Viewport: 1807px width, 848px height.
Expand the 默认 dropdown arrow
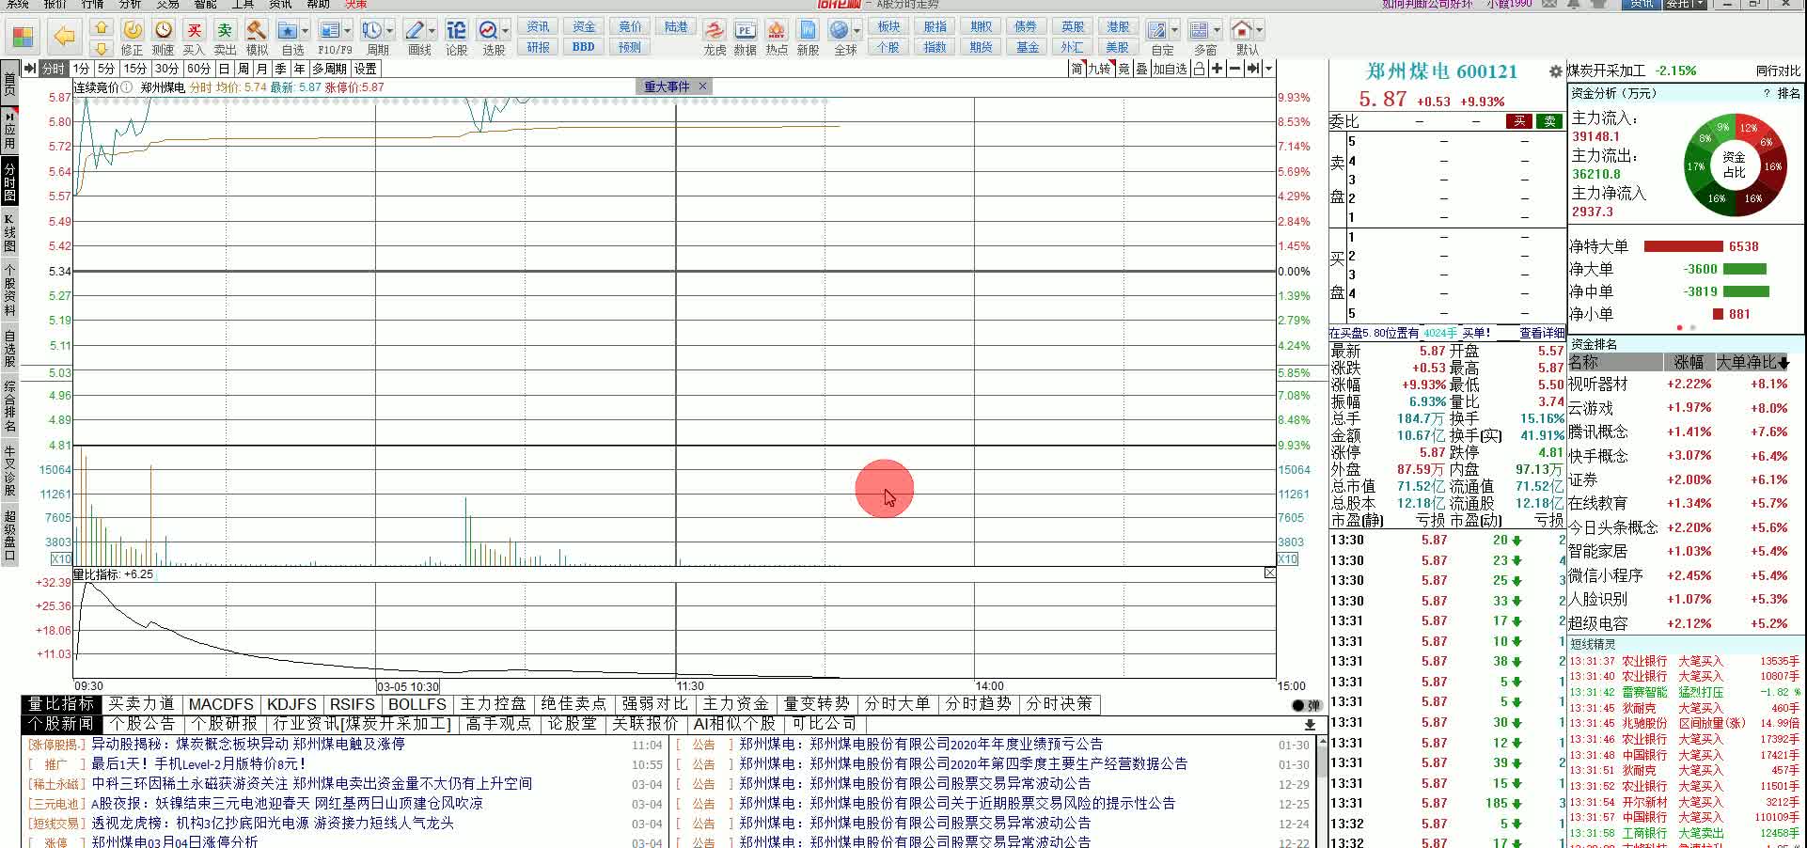tap(1259, 31)
